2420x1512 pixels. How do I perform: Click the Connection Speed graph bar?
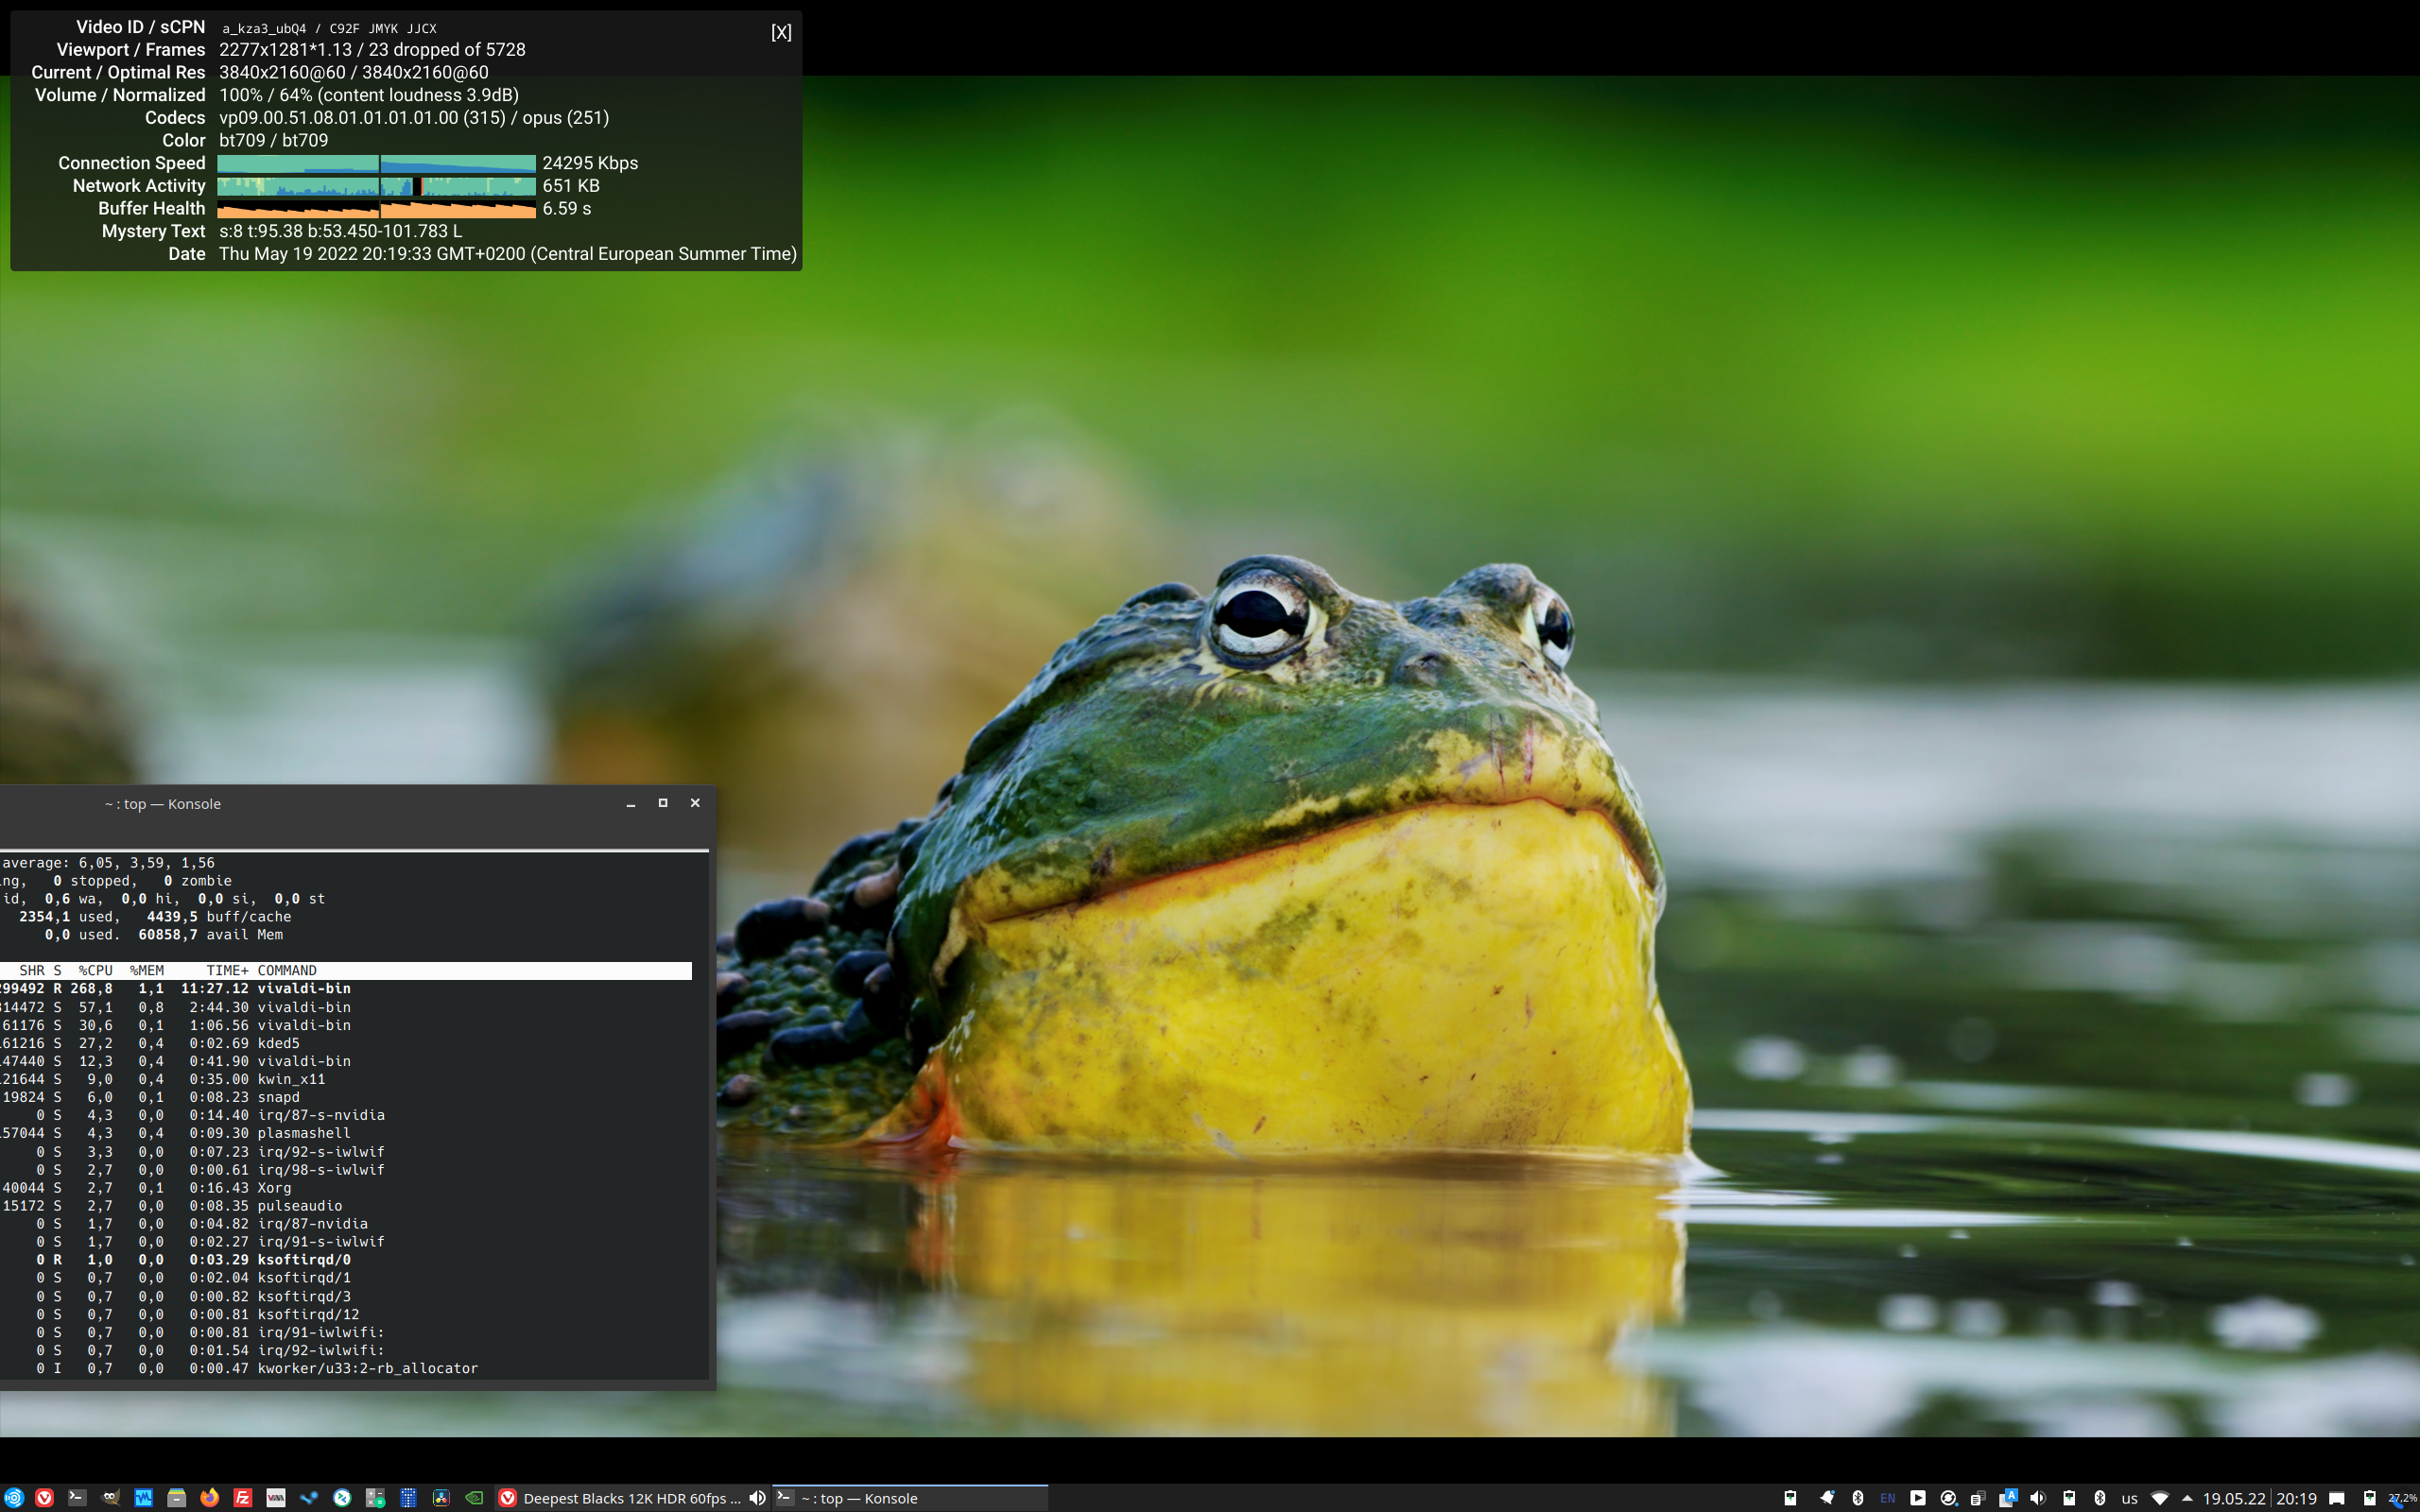point(376,163)
